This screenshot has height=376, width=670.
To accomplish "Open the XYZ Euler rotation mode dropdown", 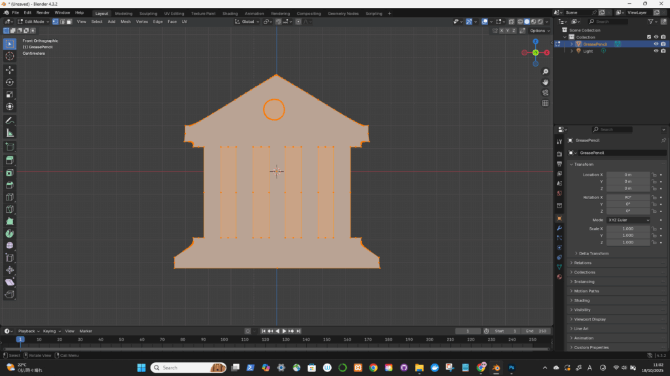I will [x=629, y=220].
